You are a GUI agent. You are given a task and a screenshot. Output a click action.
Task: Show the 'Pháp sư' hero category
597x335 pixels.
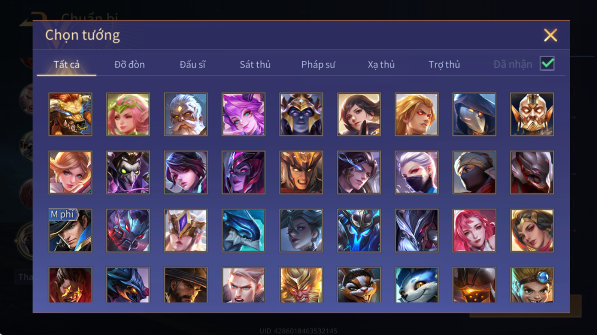[318, 65]
